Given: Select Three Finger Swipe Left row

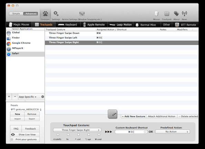Looking at the screenshot, I should (122, 38).
